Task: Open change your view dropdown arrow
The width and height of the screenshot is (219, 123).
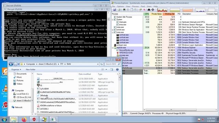Action: coord(106,69)
